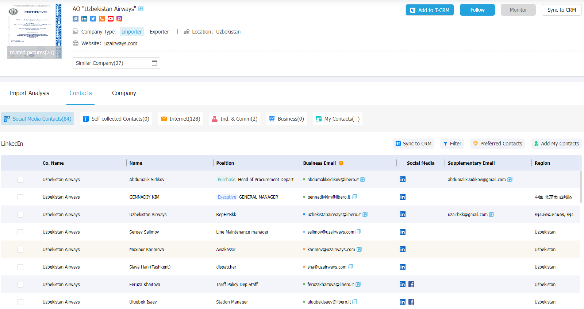The image size is (584, 309).
Task: Copy email gennadiykim@libero.it
Action: pos(354,197)
